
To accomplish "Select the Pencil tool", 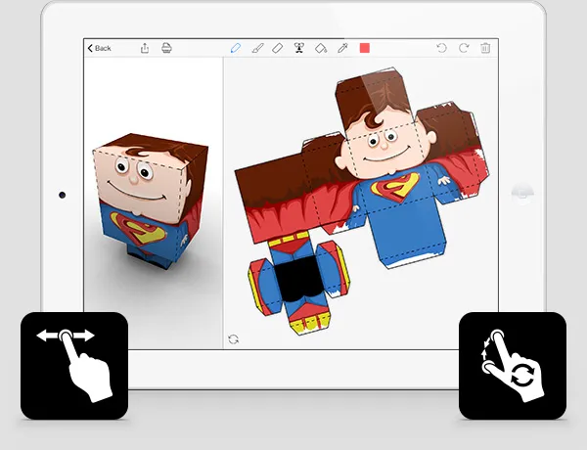I will [x=236, y=48].
